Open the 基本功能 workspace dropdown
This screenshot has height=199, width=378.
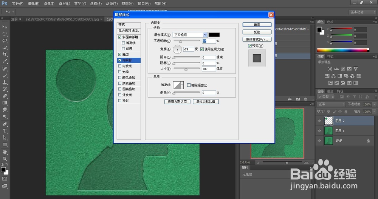363,12
